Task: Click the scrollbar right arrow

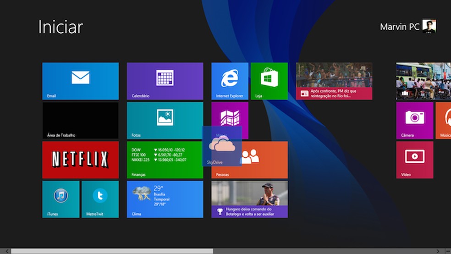Action: (438, 251)
